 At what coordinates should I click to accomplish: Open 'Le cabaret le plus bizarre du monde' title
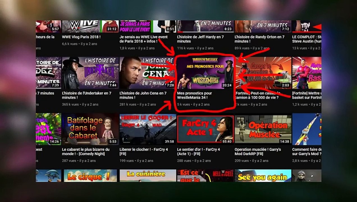pos(86,151)
